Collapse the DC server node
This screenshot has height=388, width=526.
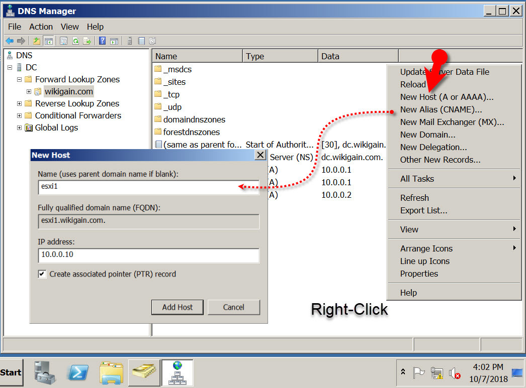[x=10, y=67]
